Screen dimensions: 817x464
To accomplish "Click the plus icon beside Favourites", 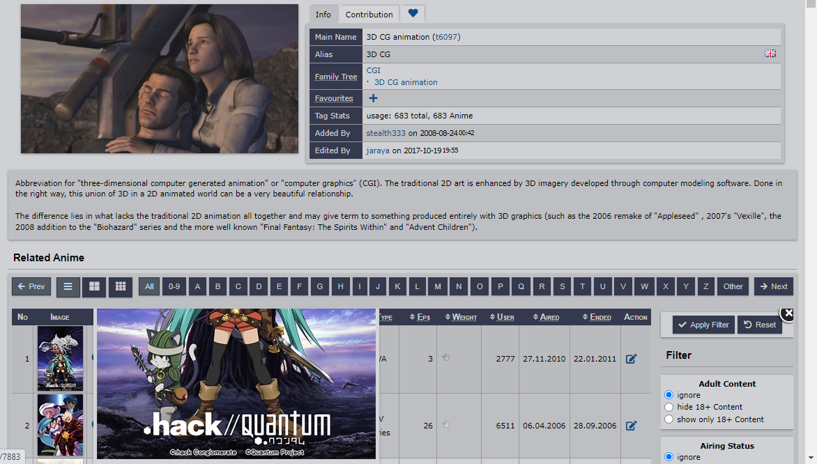I will click(x=373, y=98).
